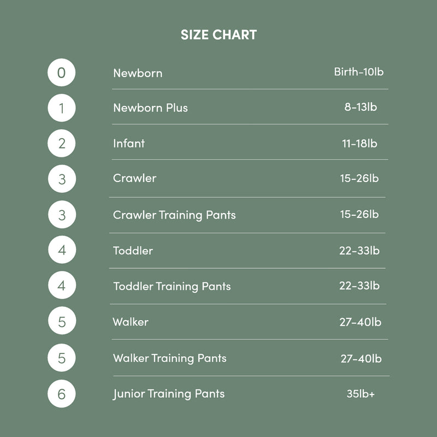Select the Walker label text
Viewport: 437px width, 437px height.
pos(131,322)
